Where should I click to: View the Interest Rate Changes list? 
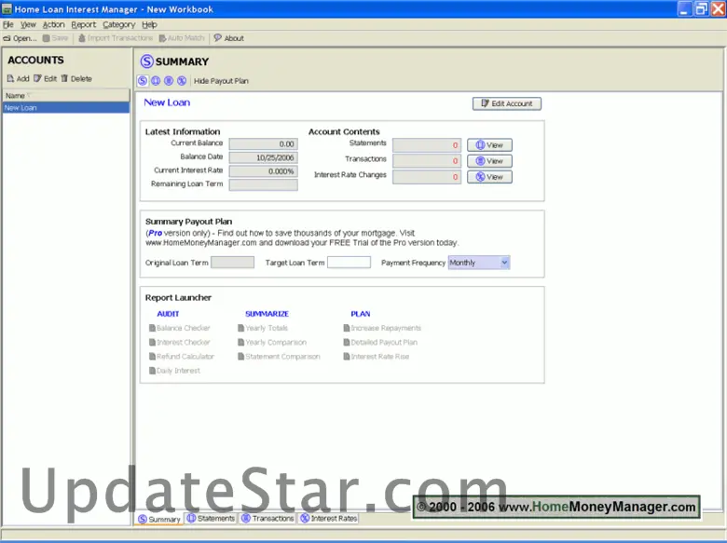pyautogui.click(x=489, y=177)
